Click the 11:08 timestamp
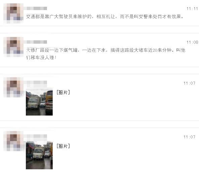 192,42
